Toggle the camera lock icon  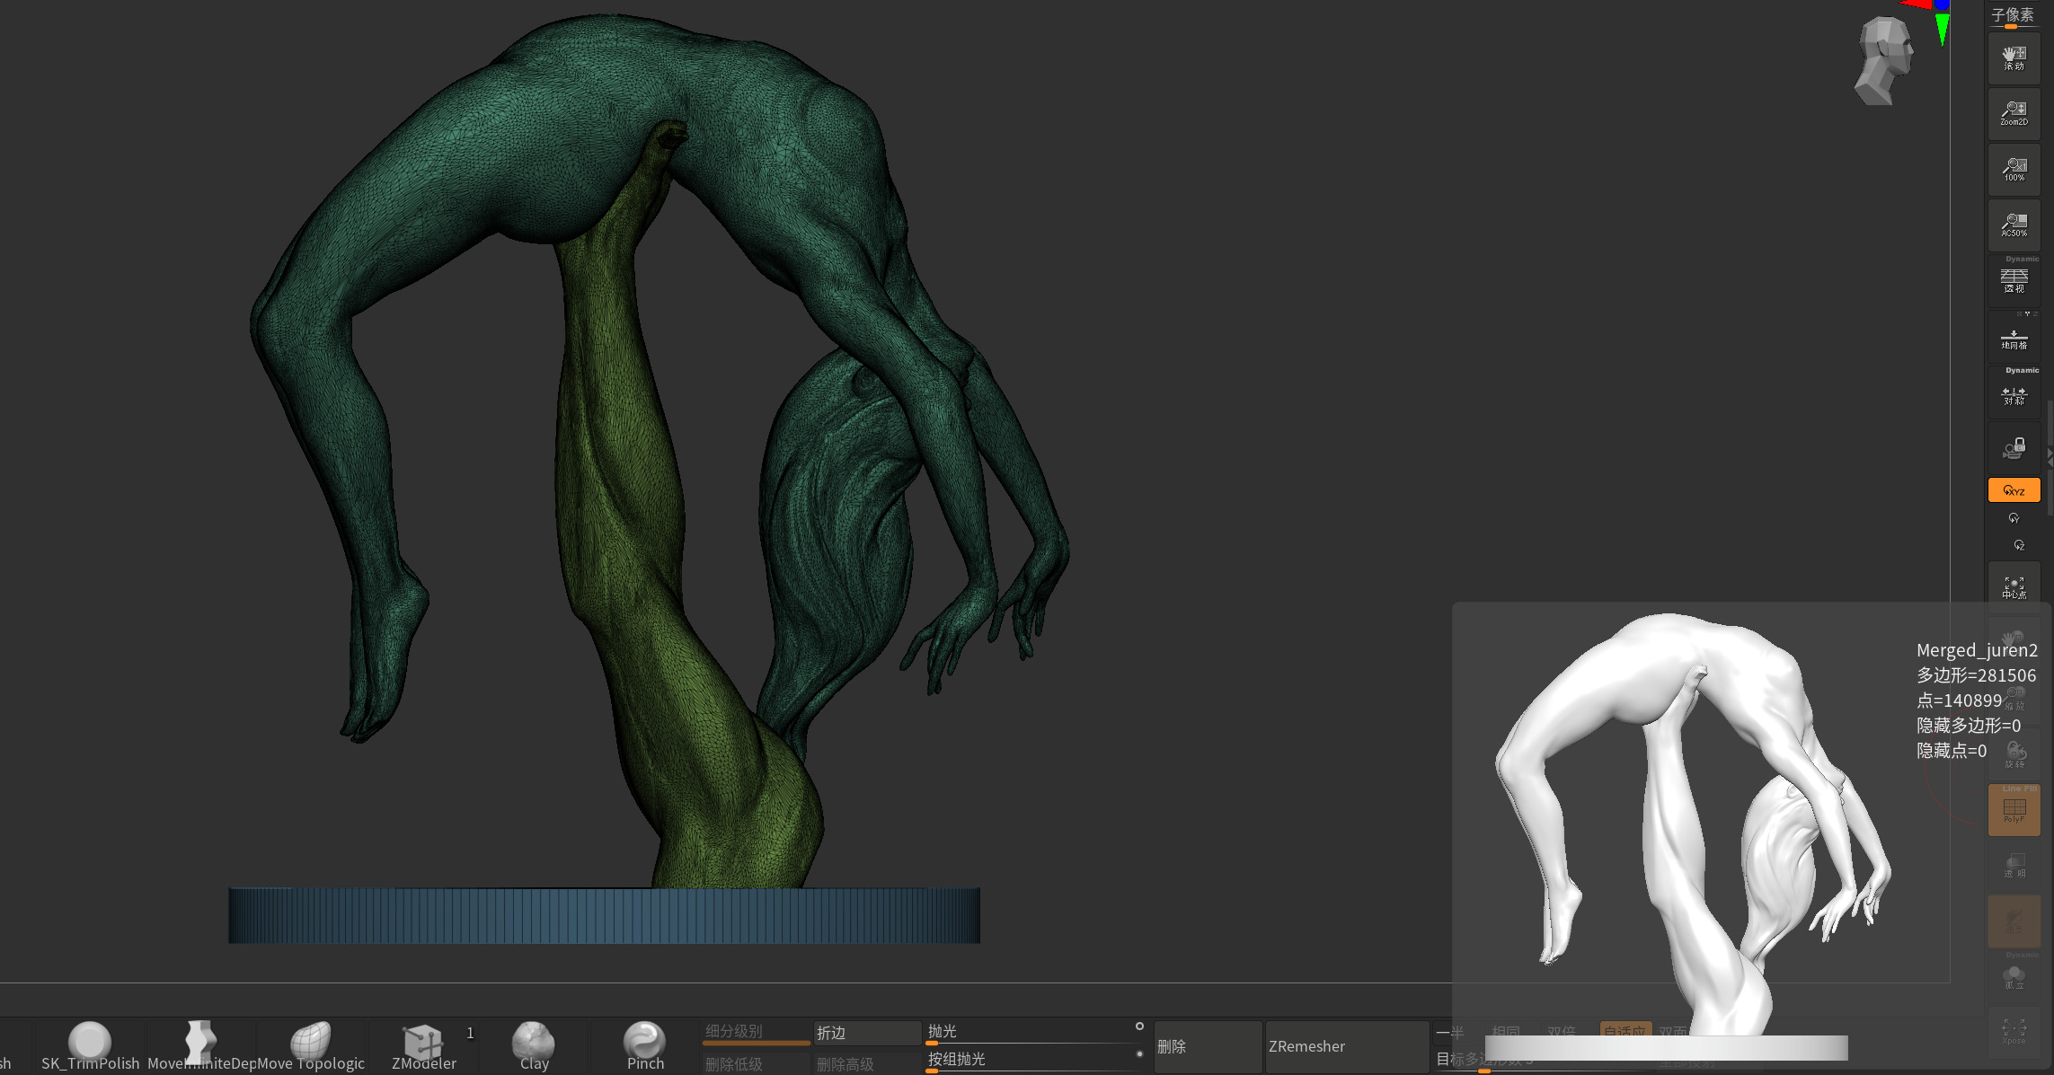pyautogui.click(x=2014, y=448)
